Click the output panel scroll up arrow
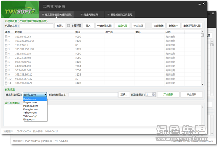217x149 pixels. point(203,107)
